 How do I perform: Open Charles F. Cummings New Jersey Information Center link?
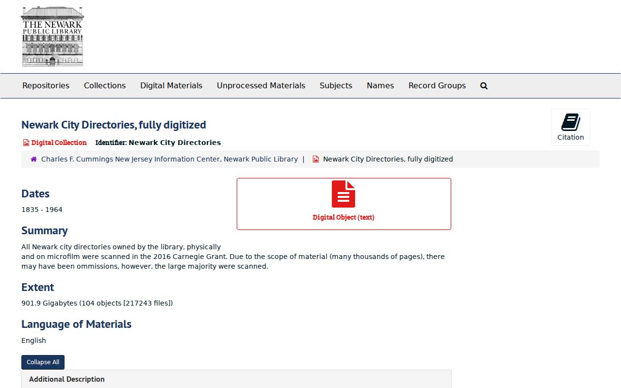point(169,159)
